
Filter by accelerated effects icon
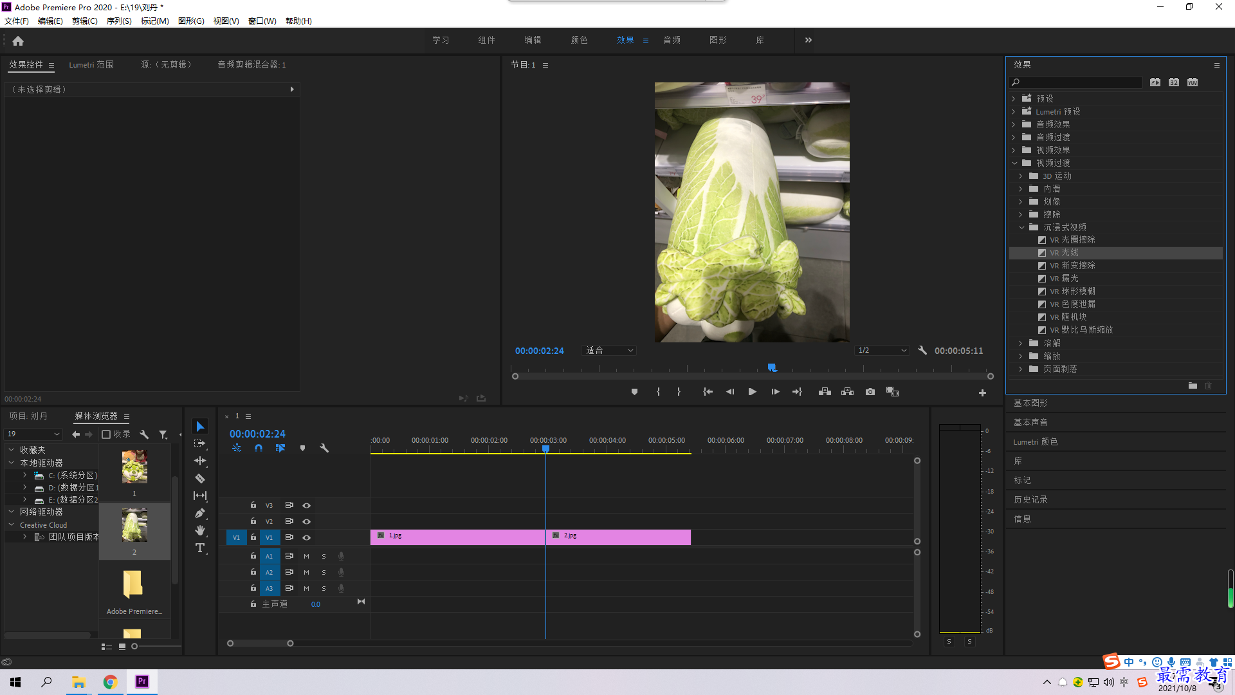1155,82
